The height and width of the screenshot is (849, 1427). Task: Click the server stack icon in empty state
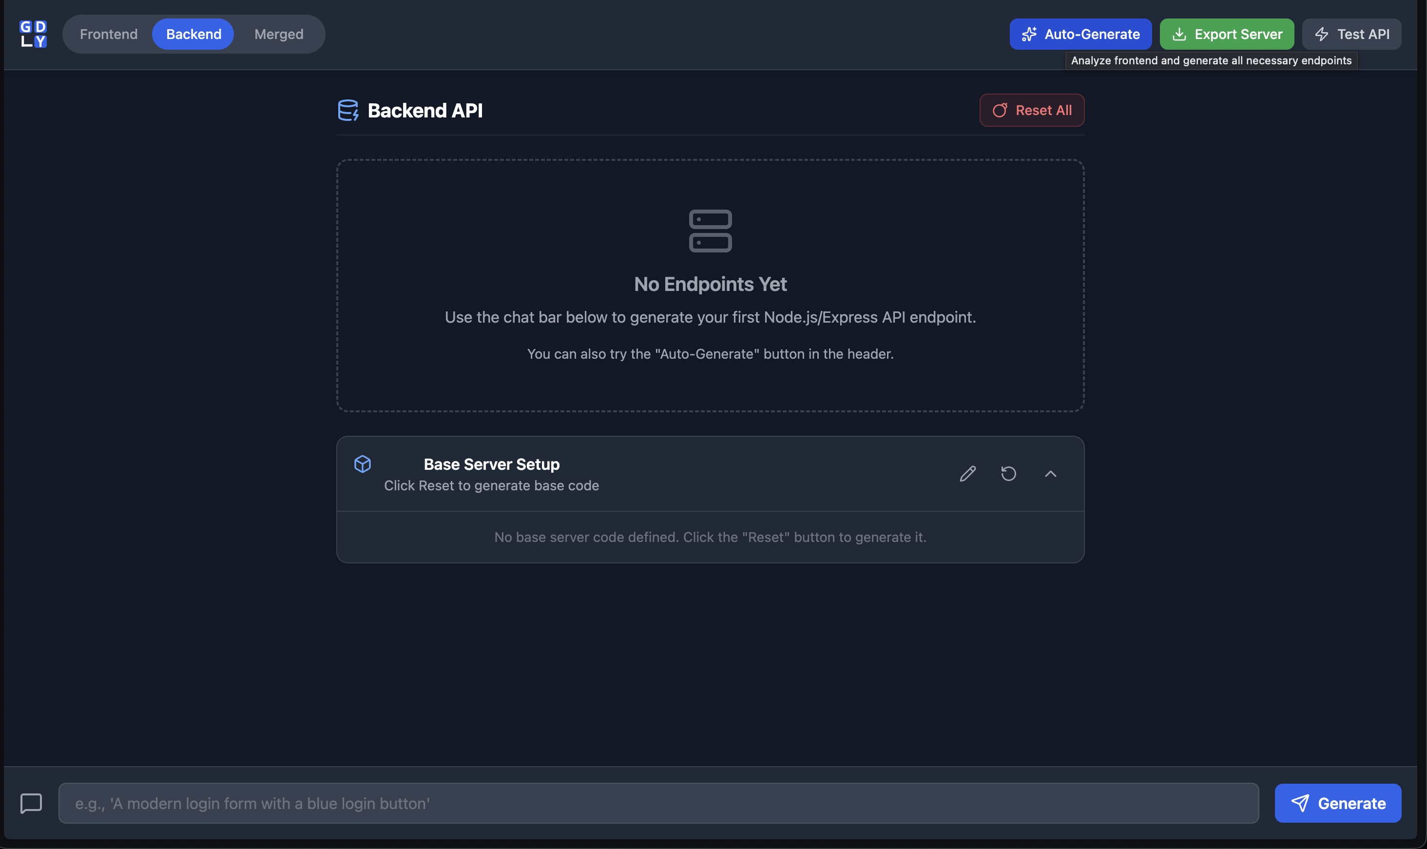coord(710,231)
